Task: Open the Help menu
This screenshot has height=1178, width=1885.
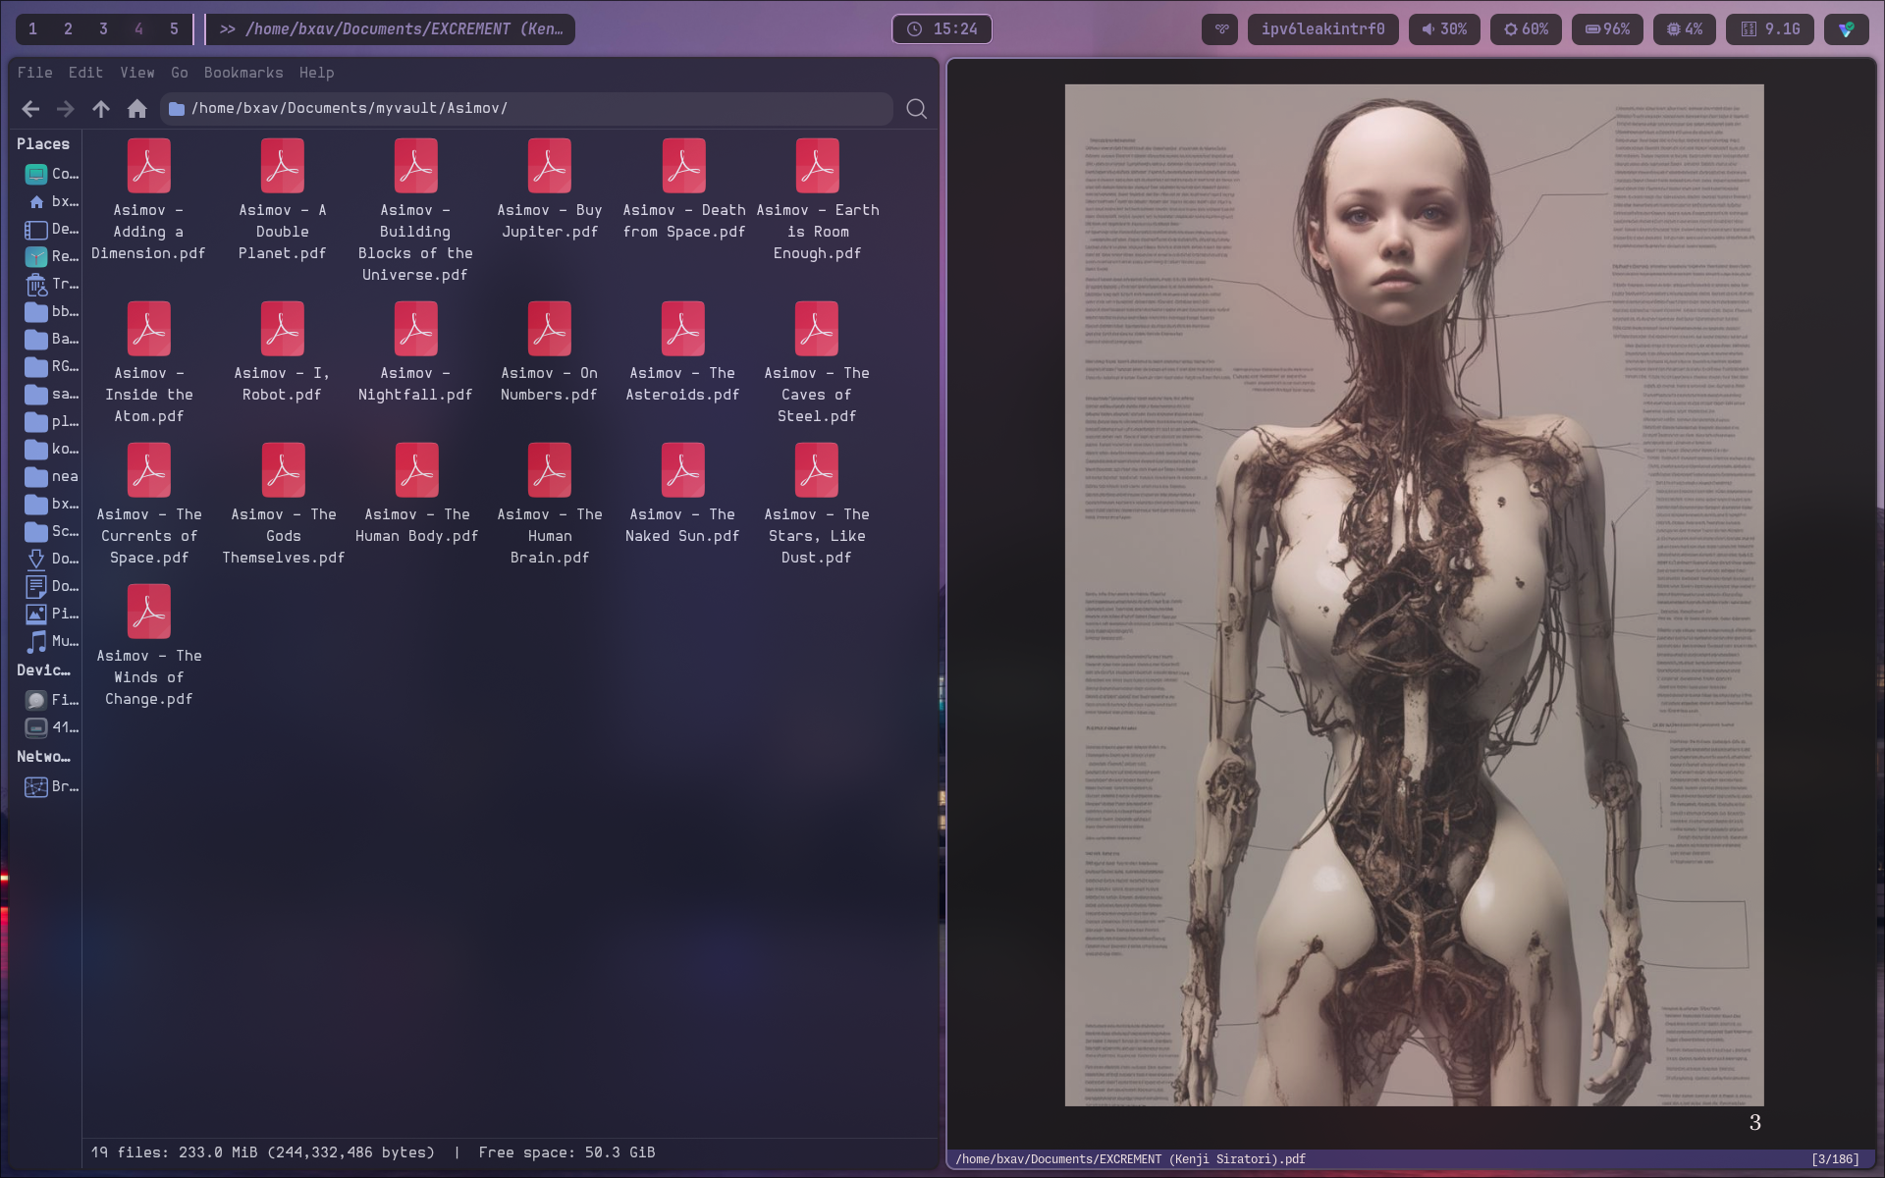Action: click(x=317, y=73)
